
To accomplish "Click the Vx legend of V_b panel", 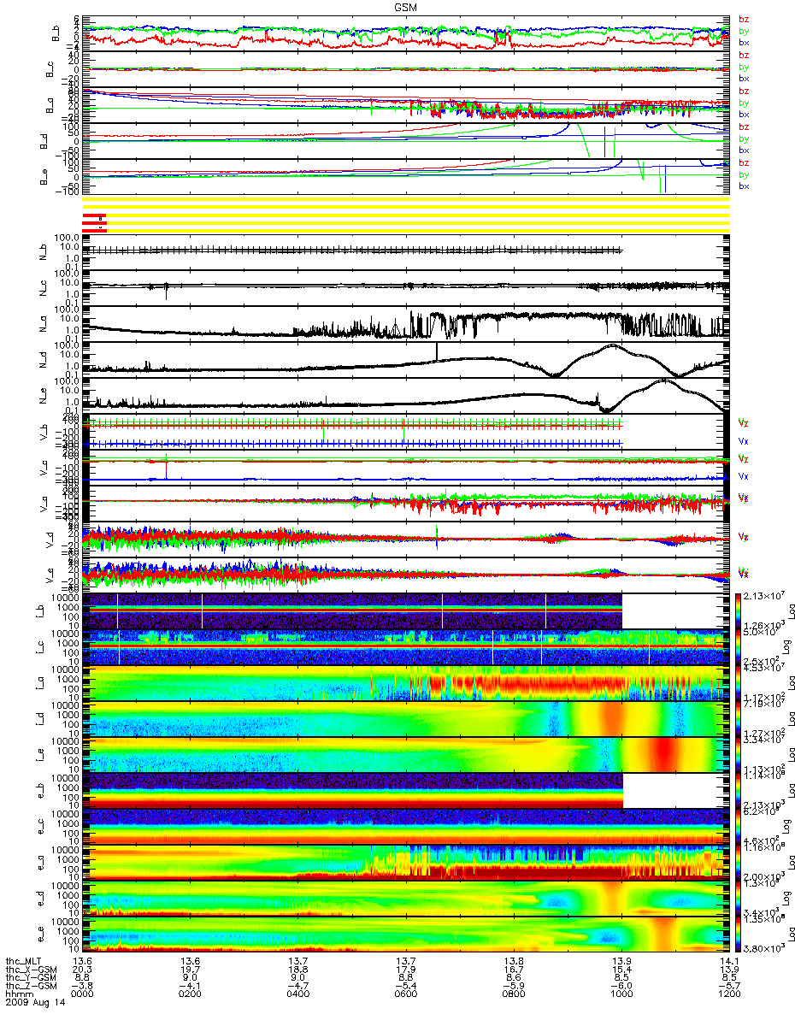I will [744, 441].
